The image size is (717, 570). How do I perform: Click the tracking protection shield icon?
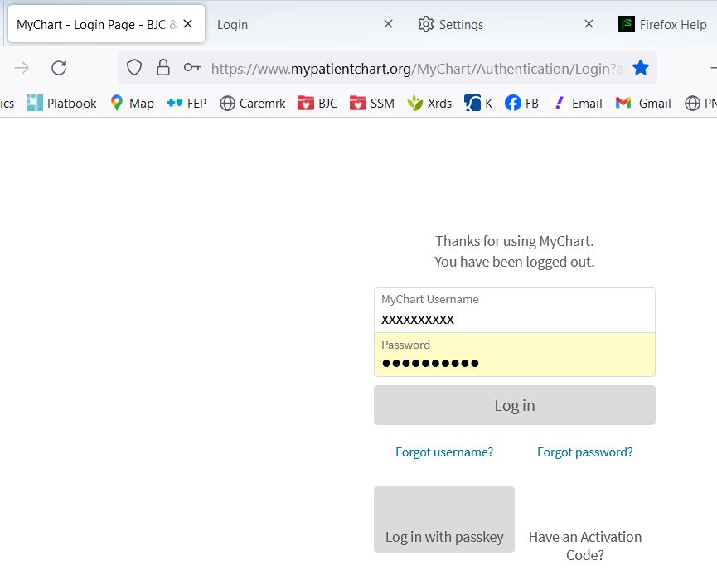[134, 68]
